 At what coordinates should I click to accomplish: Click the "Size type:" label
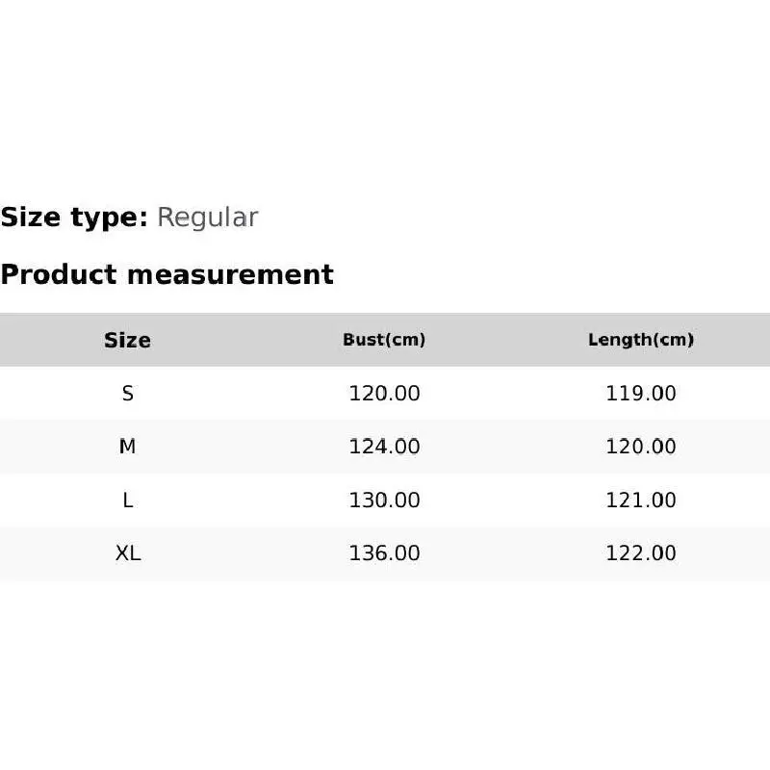pos(74,218)
